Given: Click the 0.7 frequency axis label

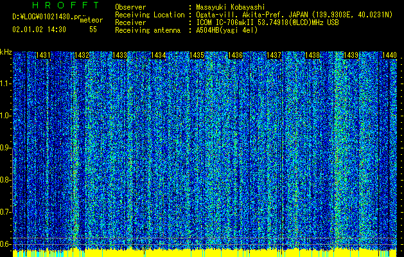Looking at the screenshot, I should click(x=6, y=212).
